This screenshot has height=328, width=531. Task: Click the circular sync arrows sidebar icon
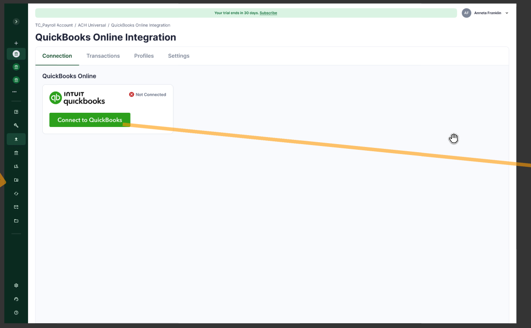point(16,194)
